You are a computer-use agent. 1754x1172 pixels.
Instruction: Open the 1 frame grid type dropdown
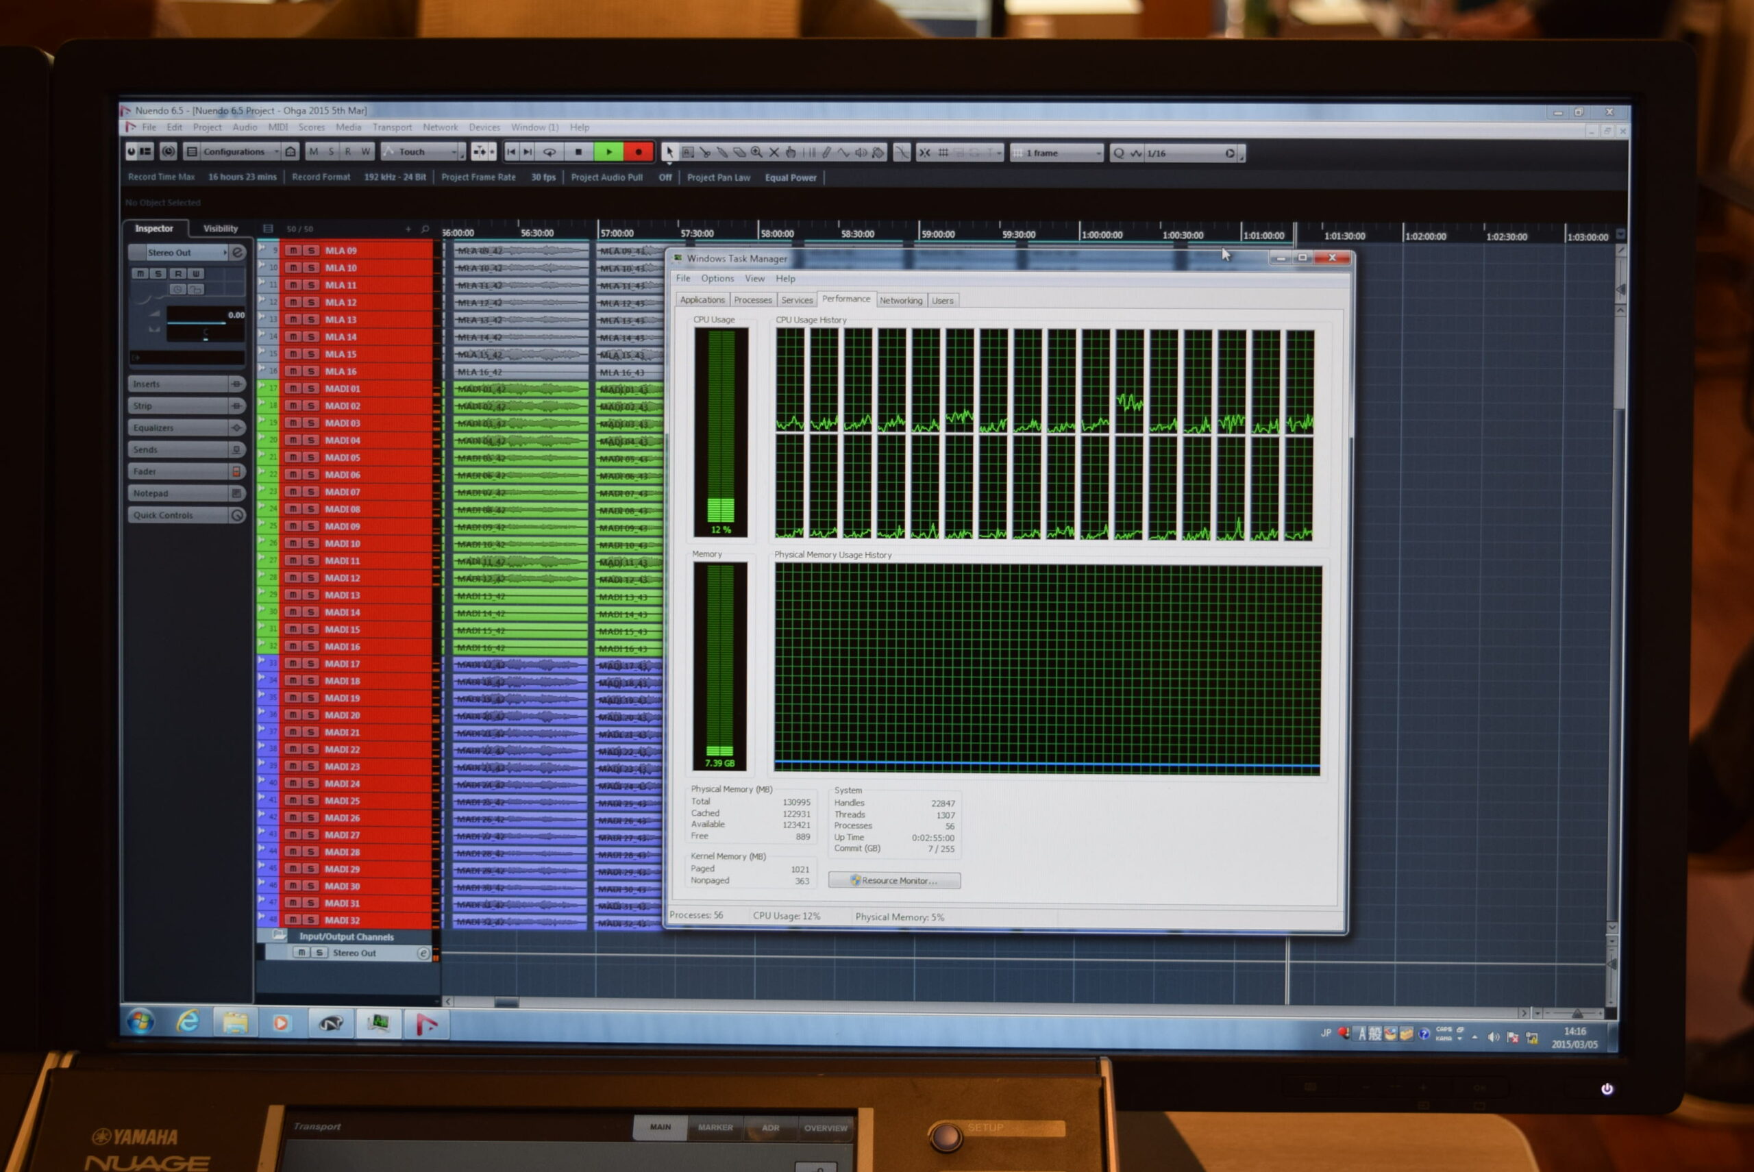point(1057,153)
